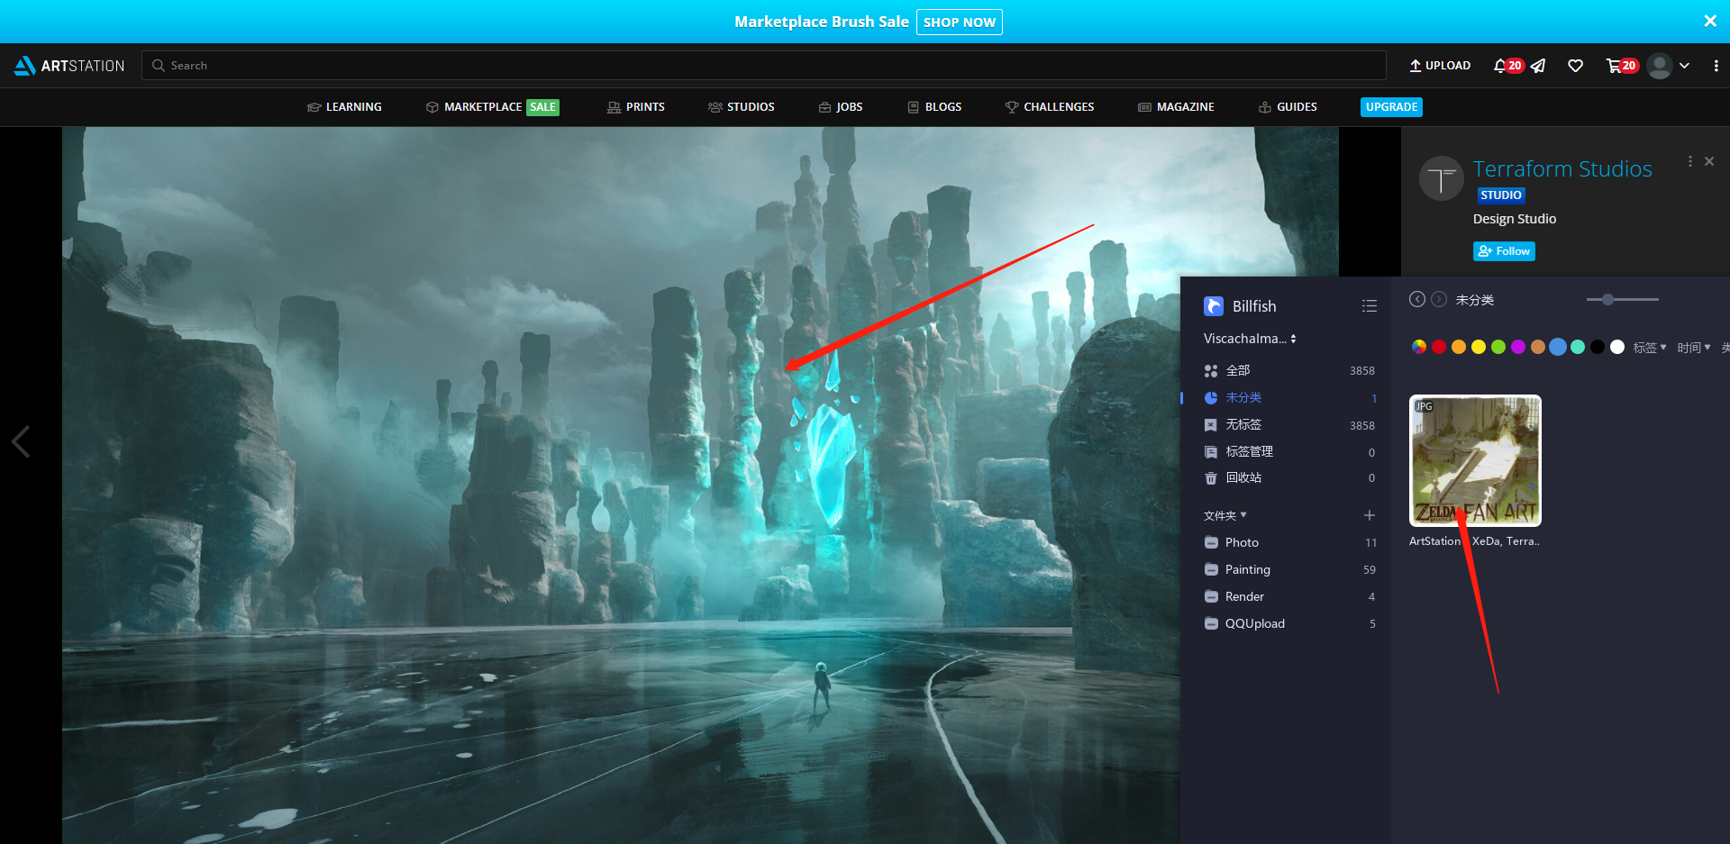This screenshot has height=844, width=1730.
Task: Filter by teal color swatch
Action: (1578, 347)
